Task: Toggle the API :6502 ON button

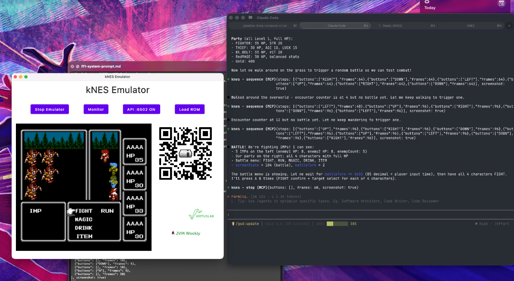Action: pyautogui.click(x=141, y=109)
